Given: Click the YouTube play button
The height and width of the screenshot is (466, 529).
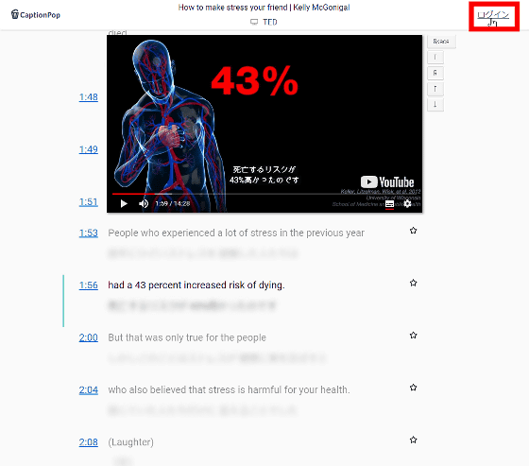Looking at the screenshot, I should (x=124, y=203).
